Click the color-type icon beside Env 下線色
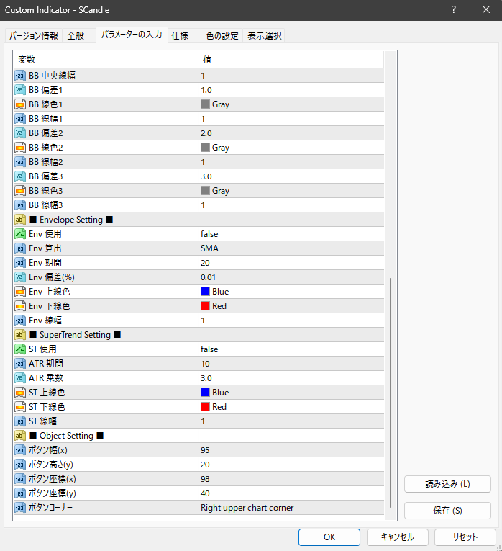The height and width of the screenshot is (551, 502). (x=20, y=306)
